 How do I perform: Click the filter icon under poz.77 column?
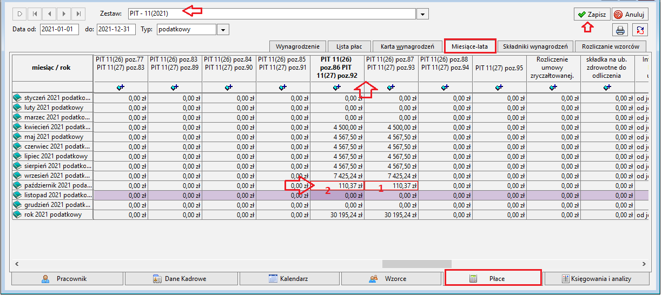121,87
